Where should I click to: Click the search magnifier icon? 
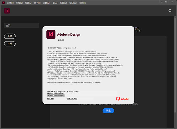(x=170, y=11)
